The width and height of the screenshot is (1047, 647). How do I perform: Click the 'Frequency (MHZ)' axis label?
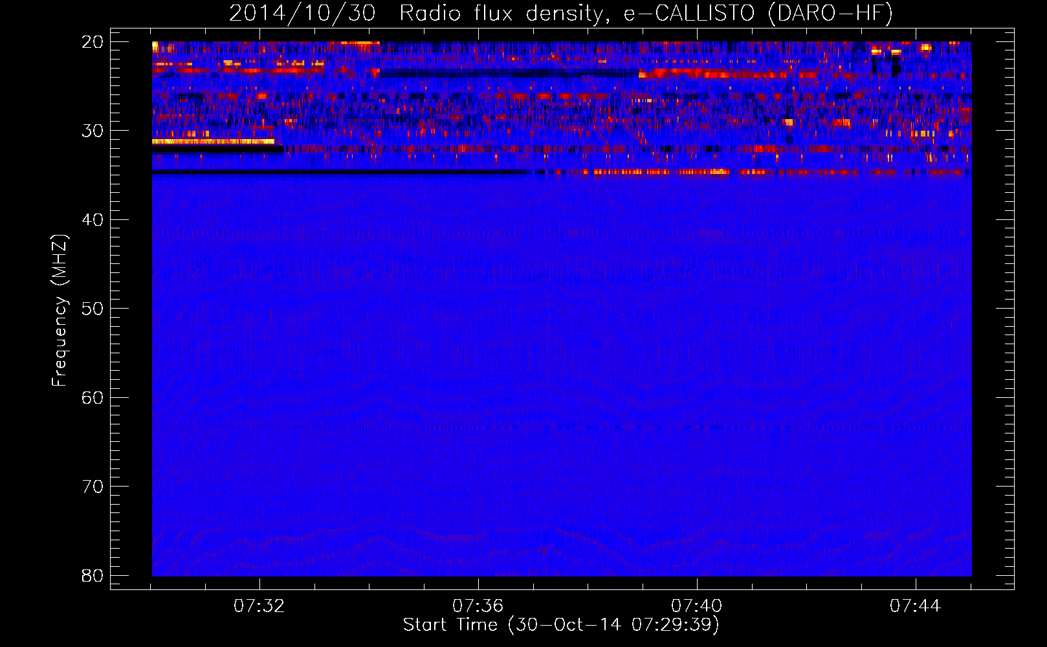tap(60, 311)
